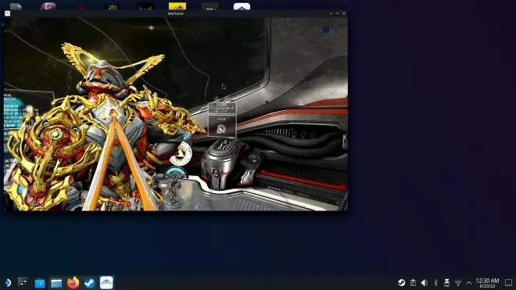Expand hidden system tray icons
This screenshot has width=516, height=290.
pyautogui.click(x=469, y=283)
